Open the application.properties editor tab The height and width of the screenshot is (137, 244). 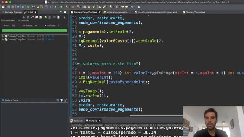coord(116,12)
